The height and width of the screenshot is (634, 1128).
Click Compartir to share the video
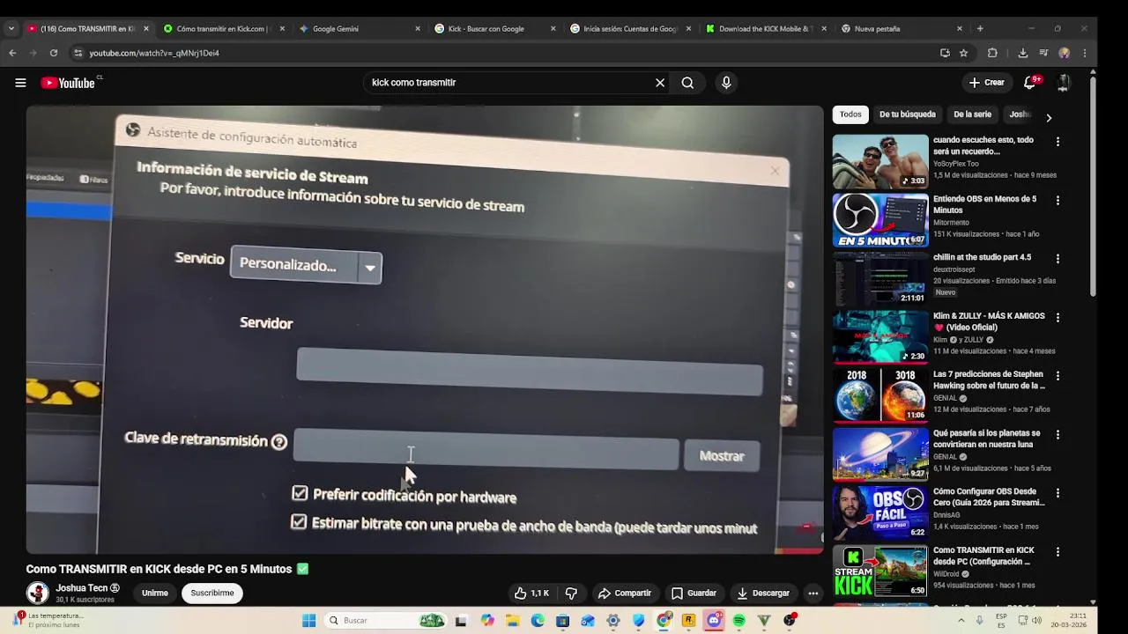pyautogui.click(x=625, y=593)
